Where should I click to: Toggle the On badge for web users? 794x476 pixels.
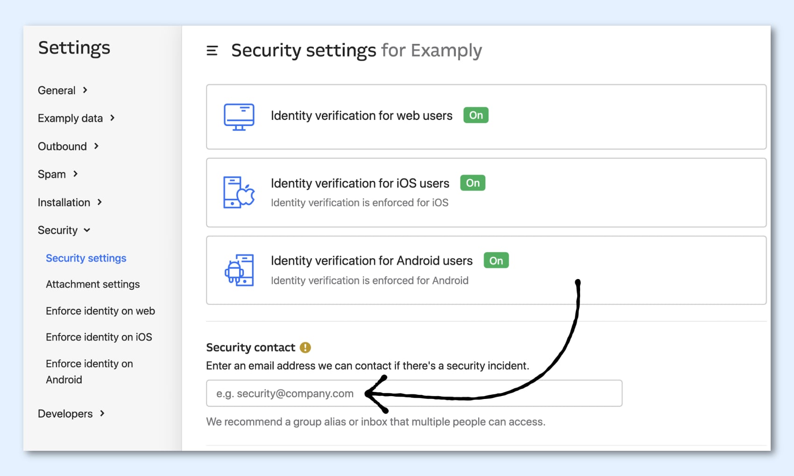[x=475, y=115]
